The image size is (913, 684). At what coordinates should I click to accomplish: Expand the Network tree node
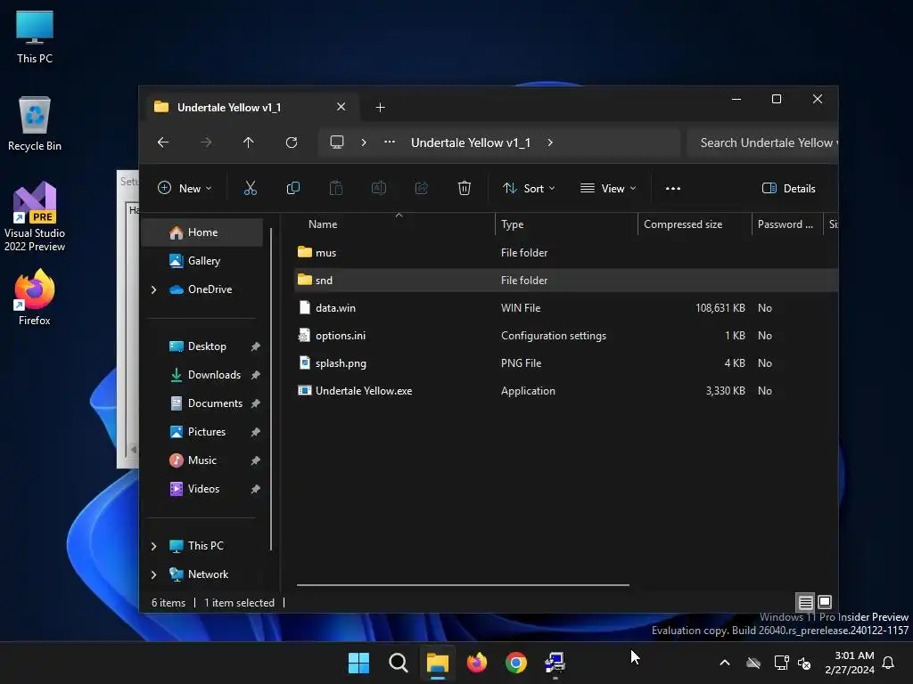pos(153,574)
